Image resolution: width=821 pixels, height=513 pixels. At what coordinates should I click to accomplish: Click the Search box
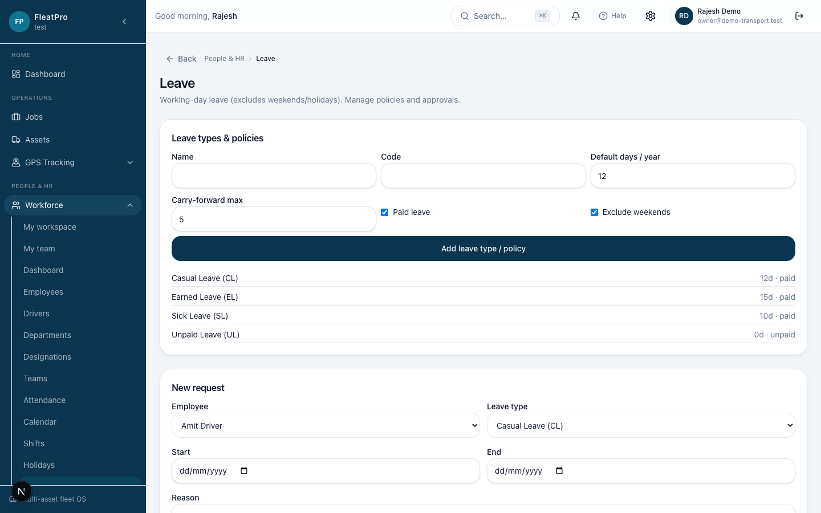pos(505,16)
